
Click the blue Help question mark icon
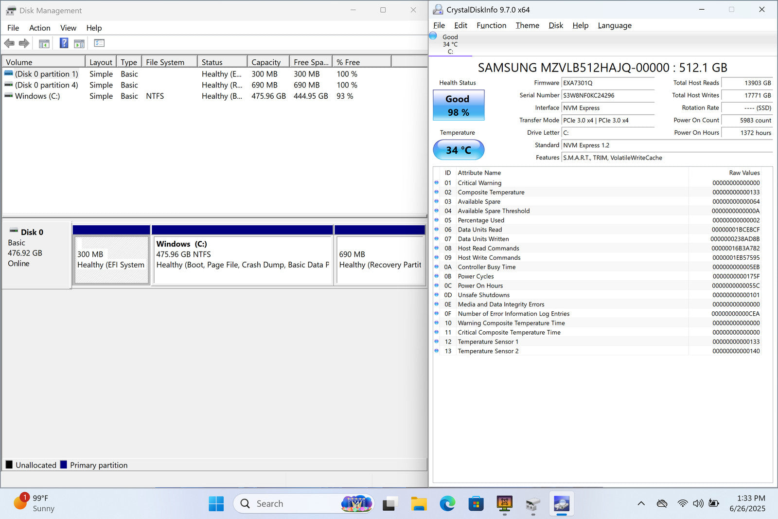[64, 43]
